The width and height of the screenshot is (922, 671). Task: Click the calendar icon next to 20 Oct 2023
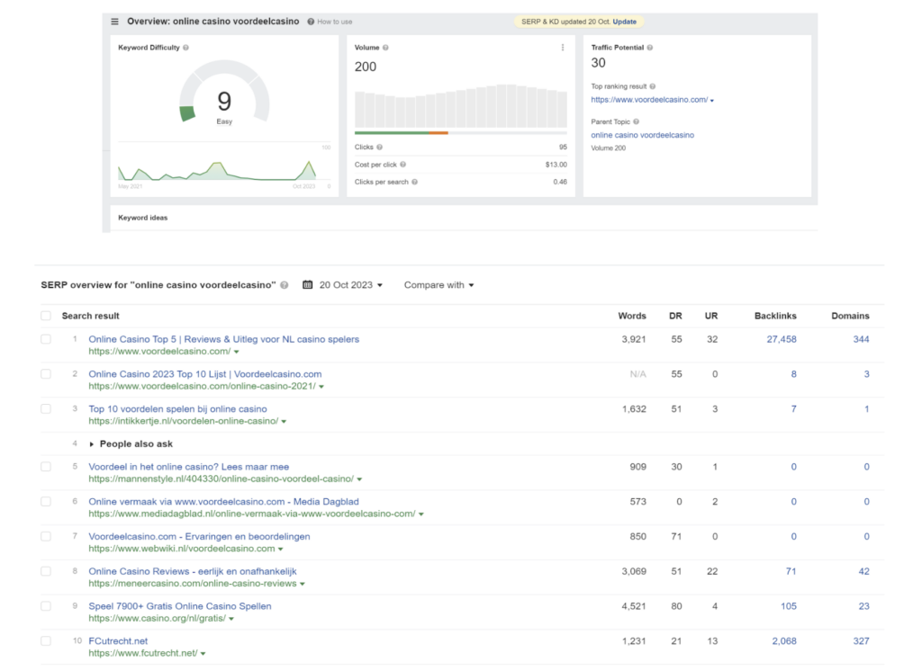(x=307, y=285)
